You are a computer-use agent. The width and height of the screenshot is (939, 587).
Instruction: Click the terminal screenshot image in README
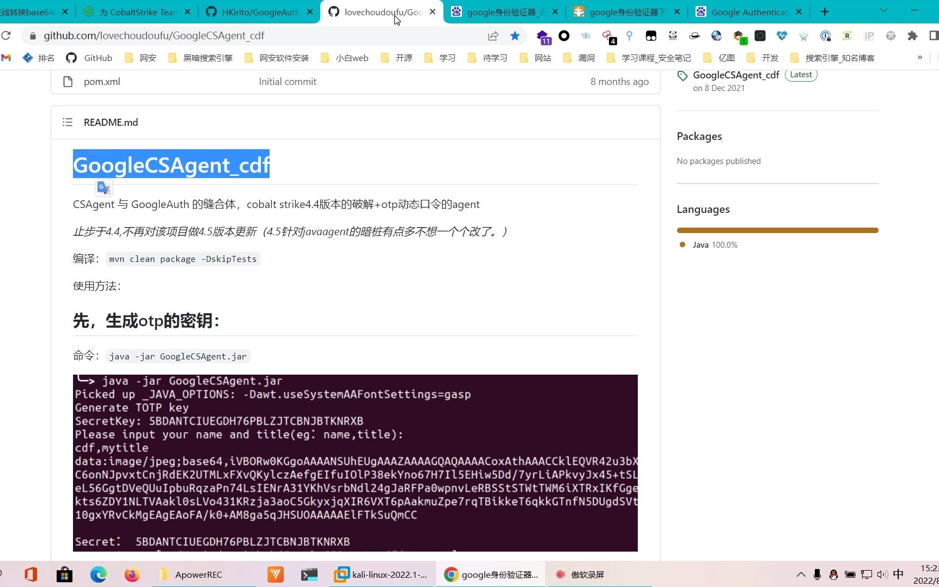point(355,463)
